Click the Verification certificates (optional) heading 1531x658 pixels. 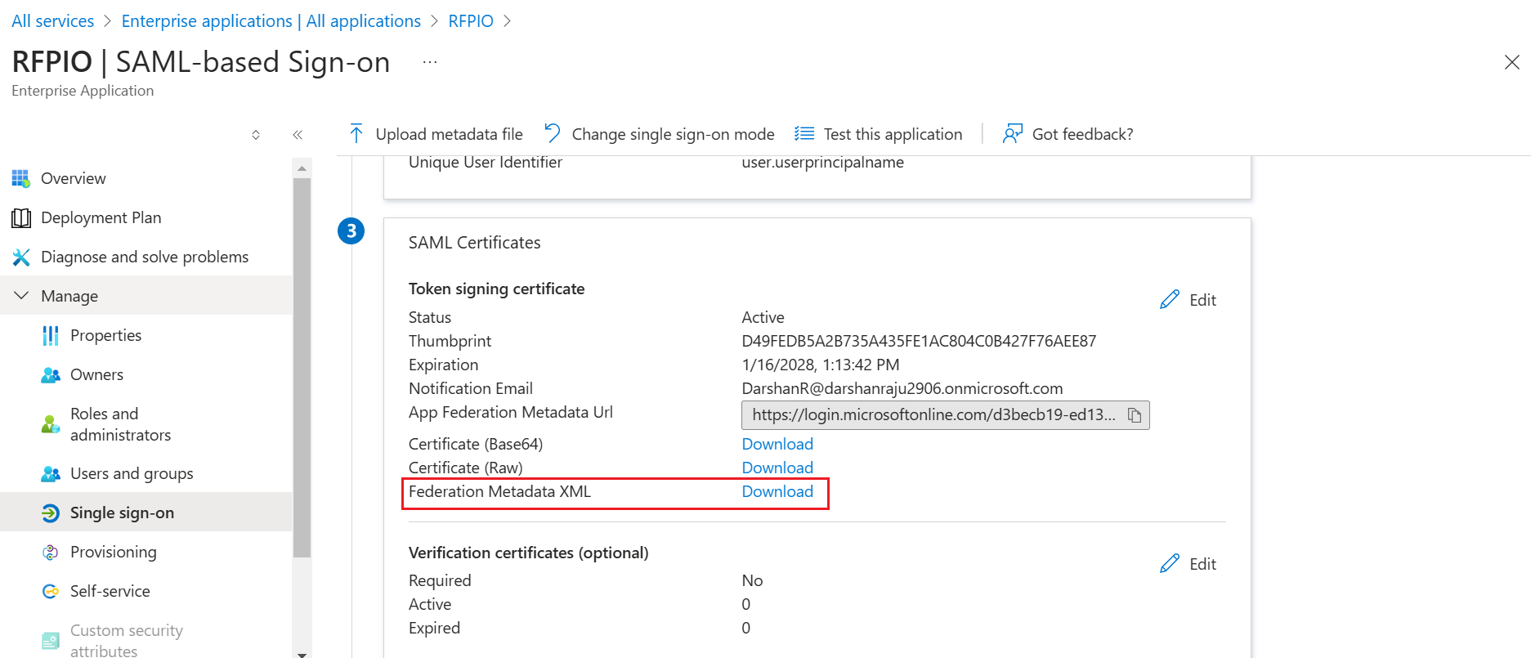(528, 553)
